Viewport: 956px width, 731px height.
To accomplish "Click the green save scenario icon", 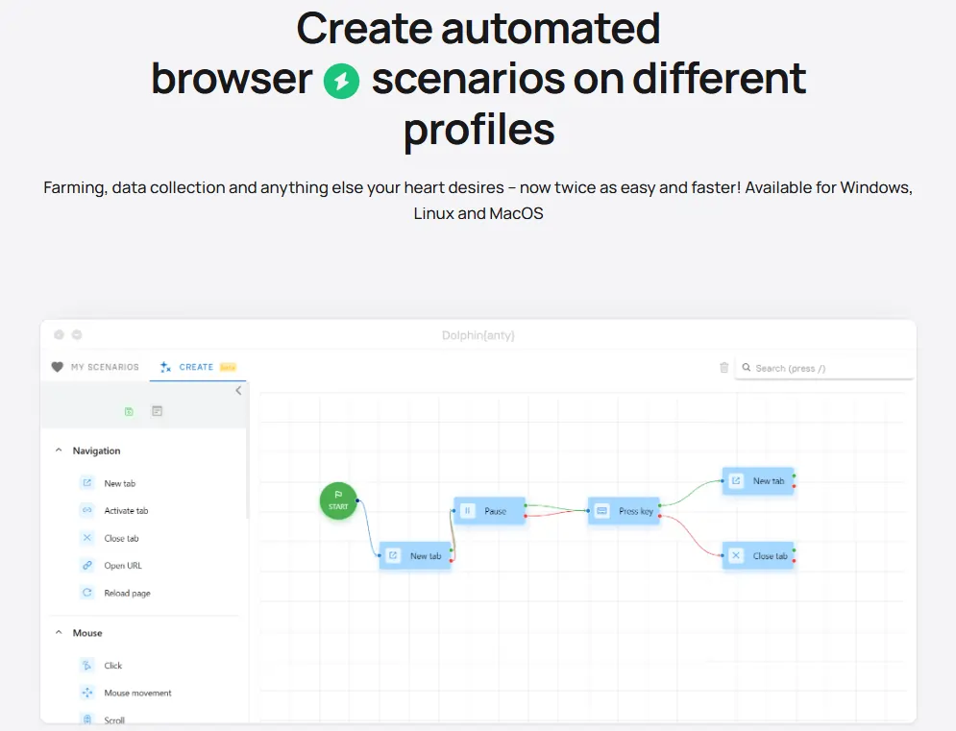I will [129, 411].
